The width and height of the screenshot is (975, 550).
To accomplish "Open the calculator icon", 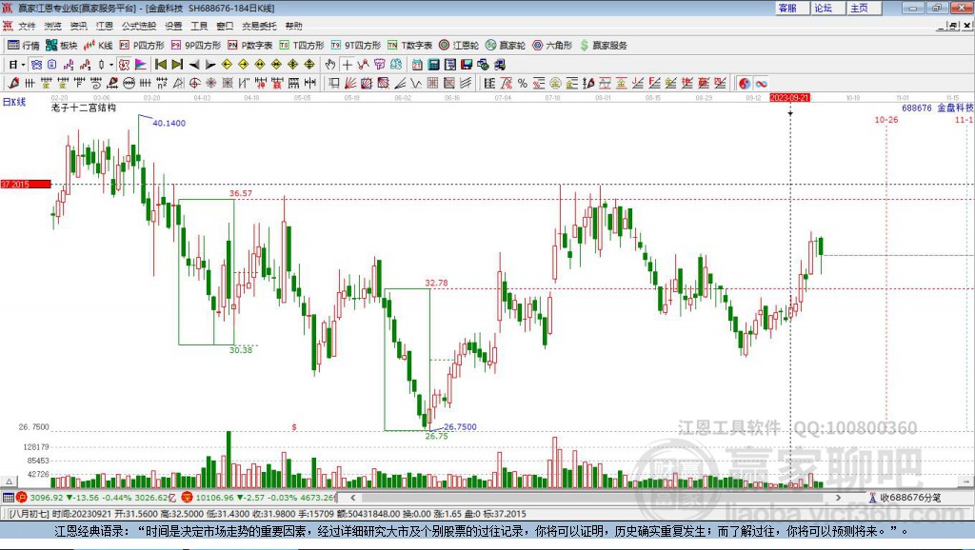I will 434,65.
